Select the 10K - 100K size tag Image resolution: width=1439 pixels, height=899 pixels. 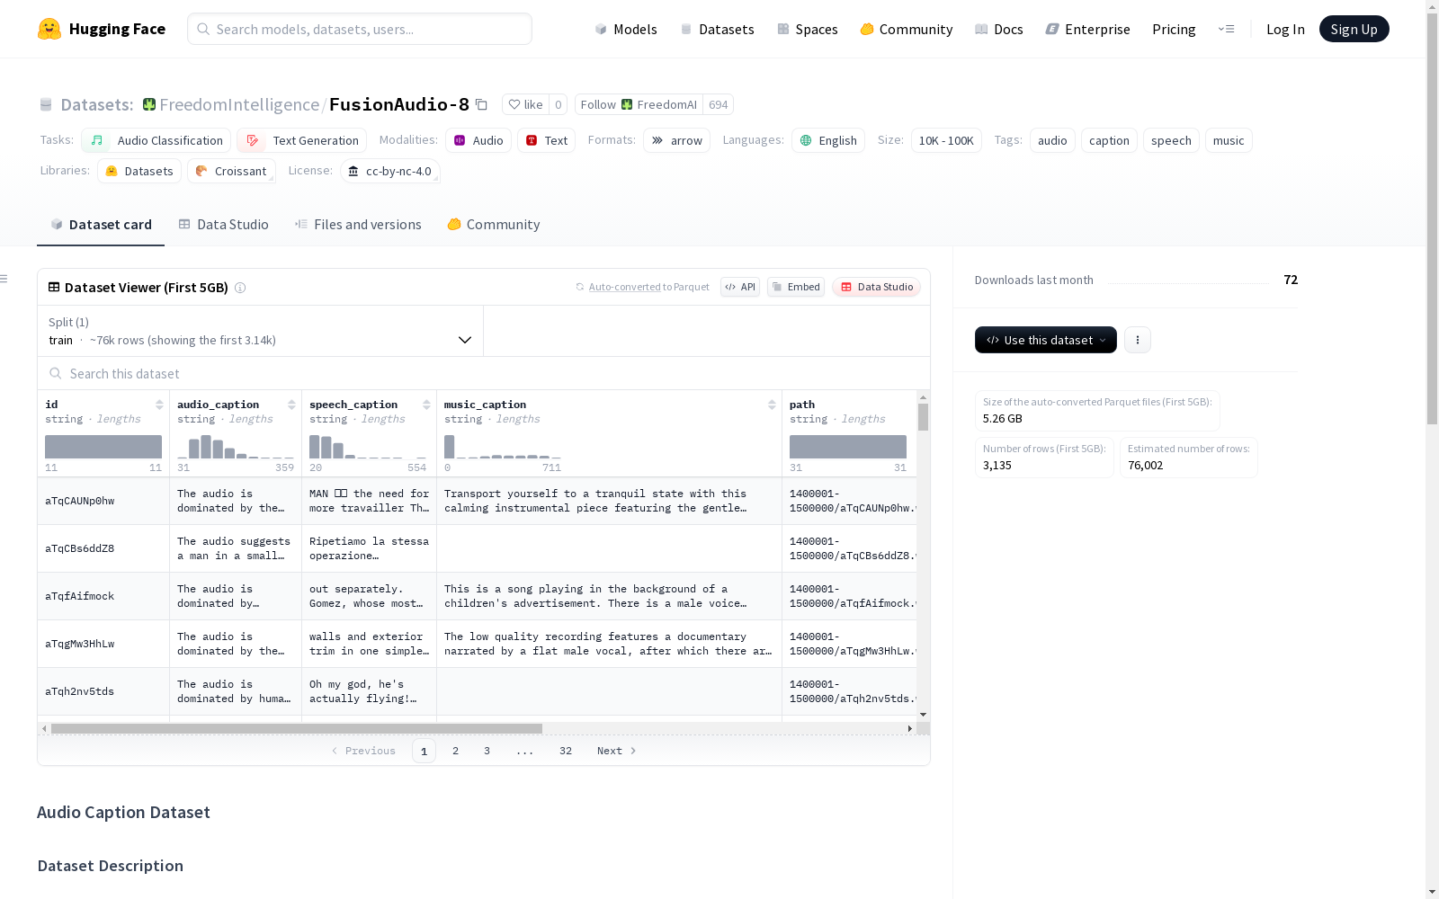[x=946, y=140]
